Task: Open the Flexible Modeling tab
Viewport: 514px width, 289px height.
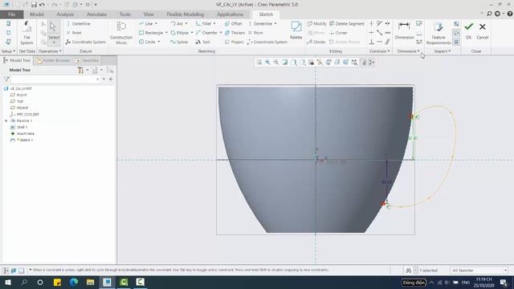Action: click(186, 14)
